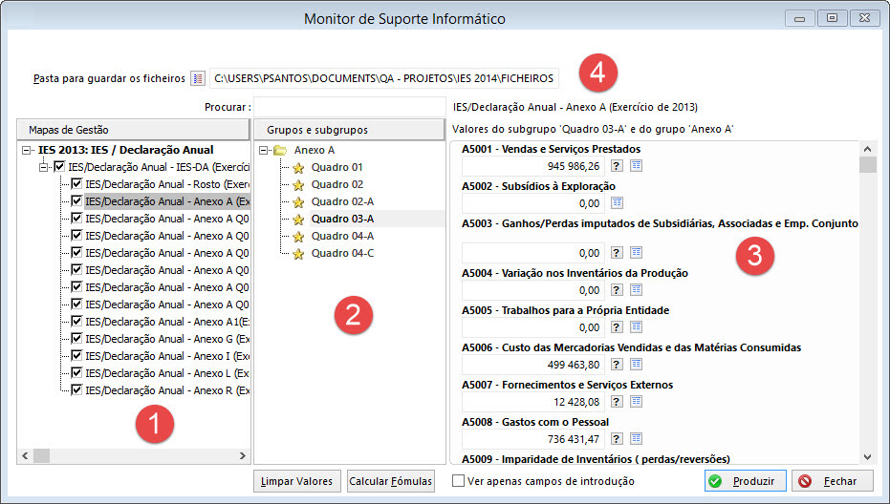Open detail table icon for A5005 field
890x504 pixels.
pyautogui.click(x=637, y=327)
